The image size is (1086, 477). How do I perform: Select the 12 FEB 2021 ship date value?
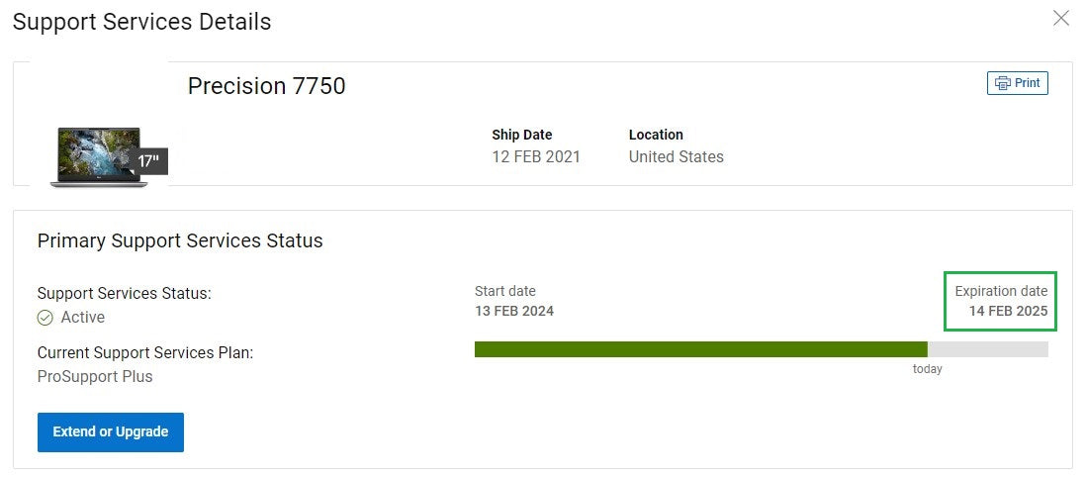[536, 156]
